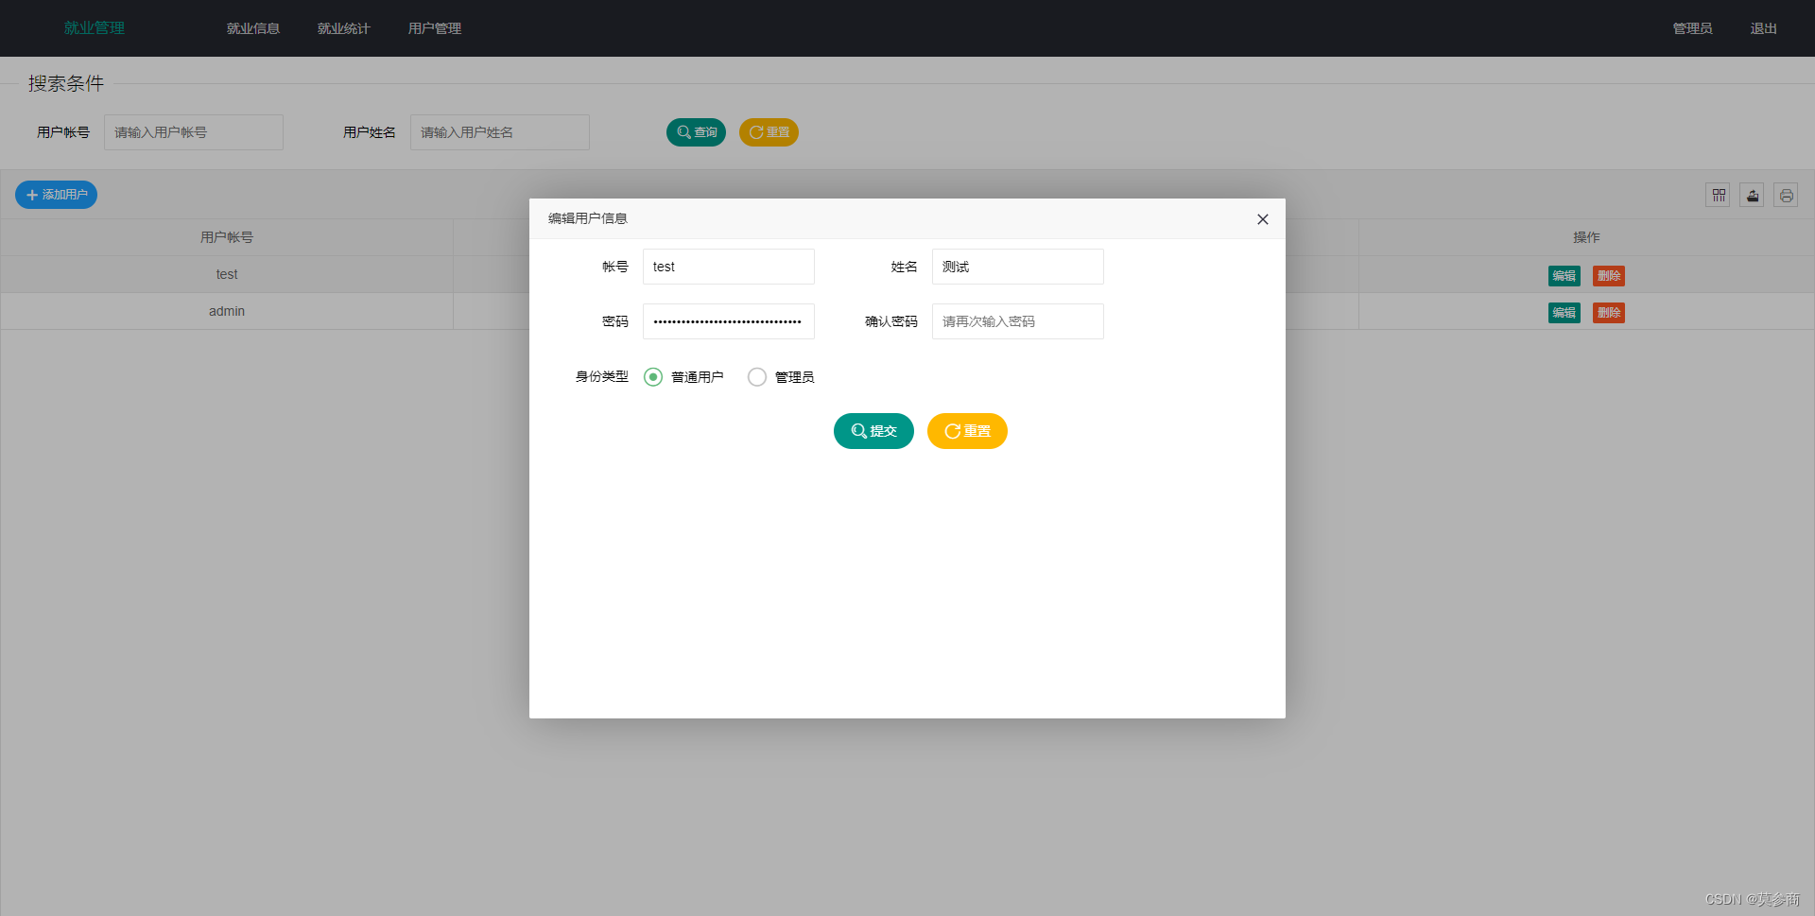Click the 就业管理 logo title

(95, 28)
